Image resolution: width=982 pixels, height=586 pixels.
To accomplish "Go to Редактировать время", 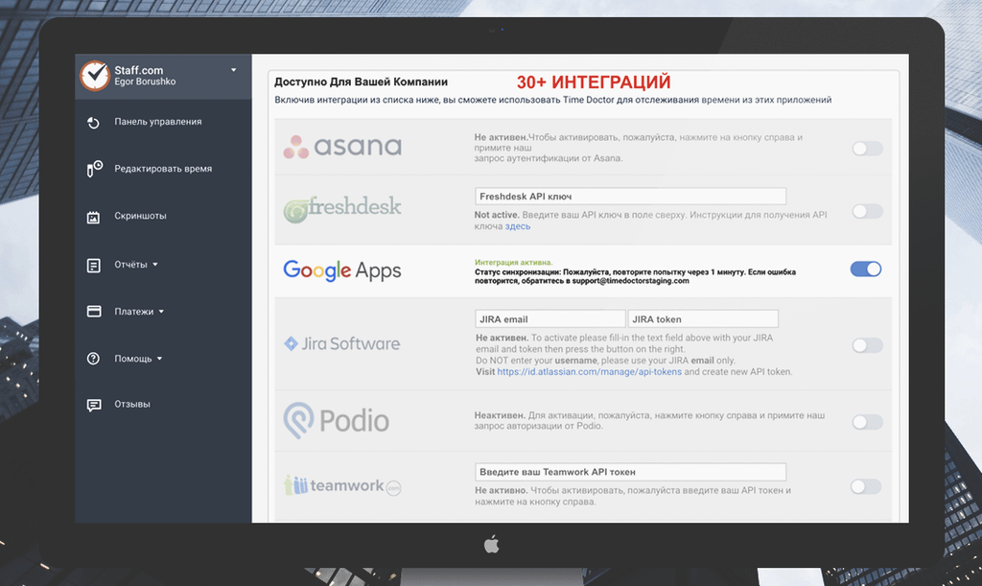I will [x=163, y=169].
